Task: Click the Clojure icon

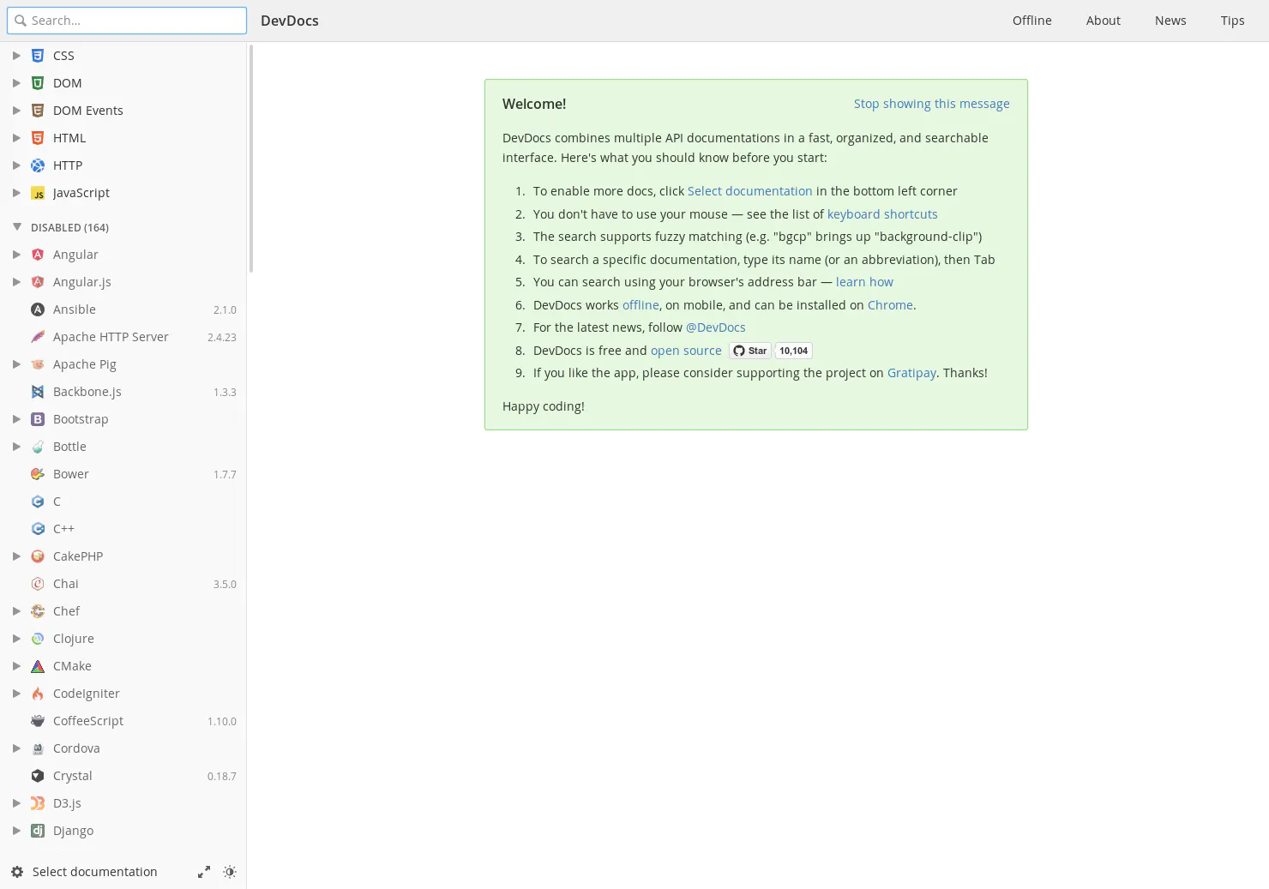Action: (x=38, y=639)
